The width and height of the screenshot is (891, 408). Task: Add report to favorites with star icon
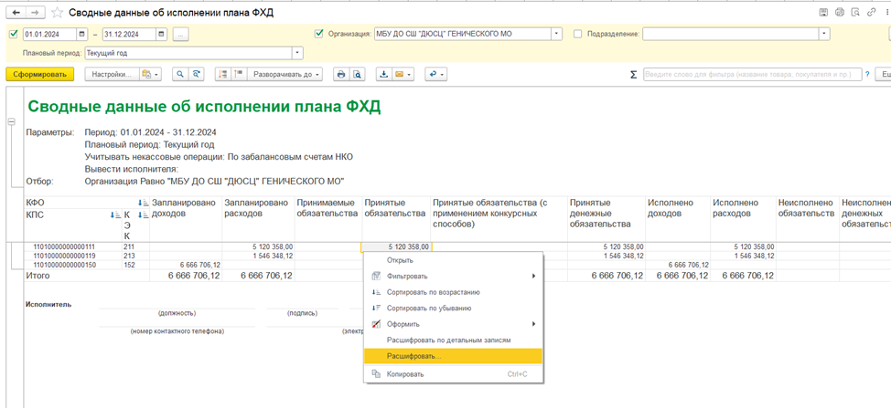pos(56,13)
